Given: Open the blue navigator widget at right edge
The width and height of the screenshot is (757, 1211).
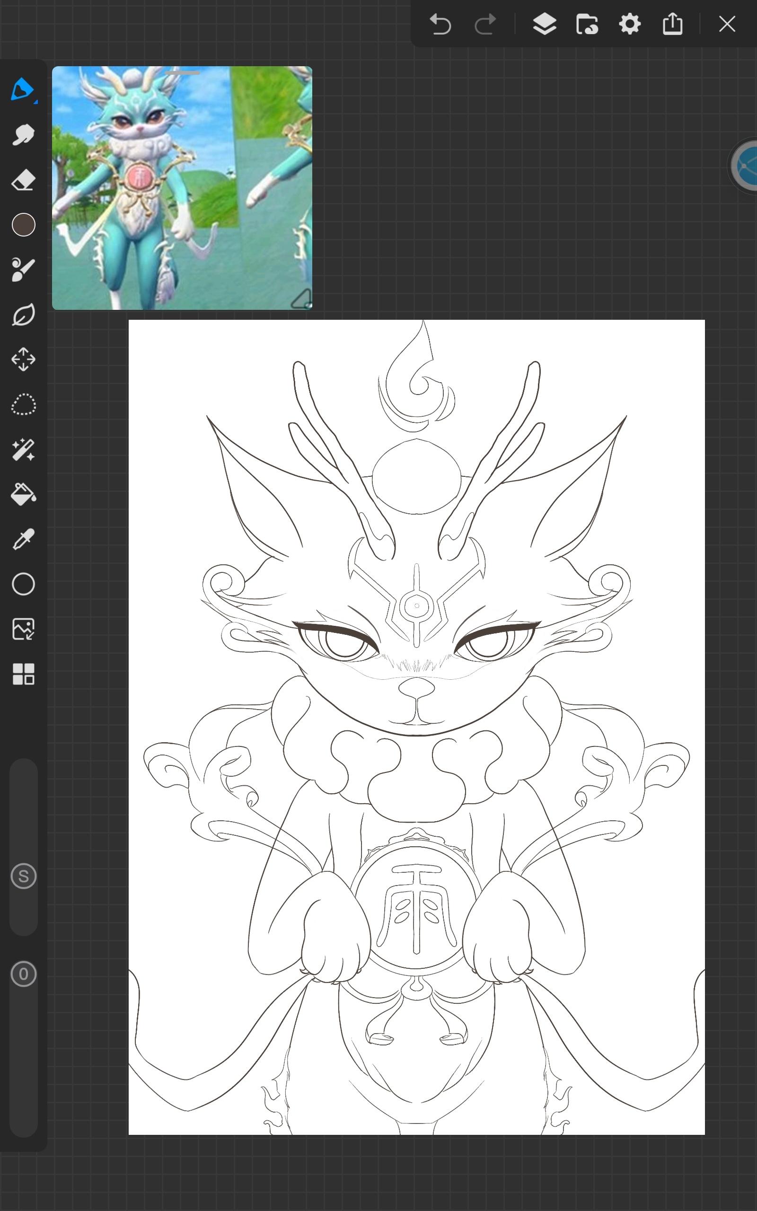Looking at the screenshot, I should point(745,166).
